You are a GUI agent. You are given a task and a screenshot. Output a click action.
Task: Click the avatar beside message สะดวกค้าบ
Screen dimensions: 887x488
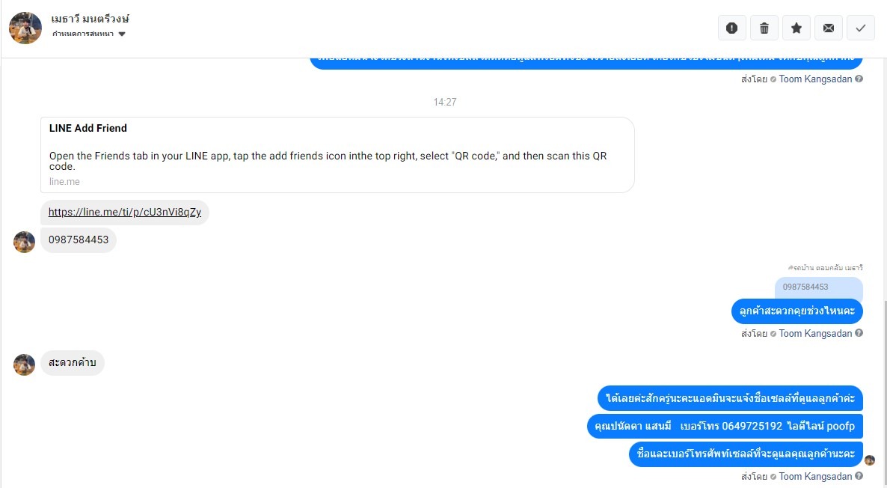pos(25,365)
